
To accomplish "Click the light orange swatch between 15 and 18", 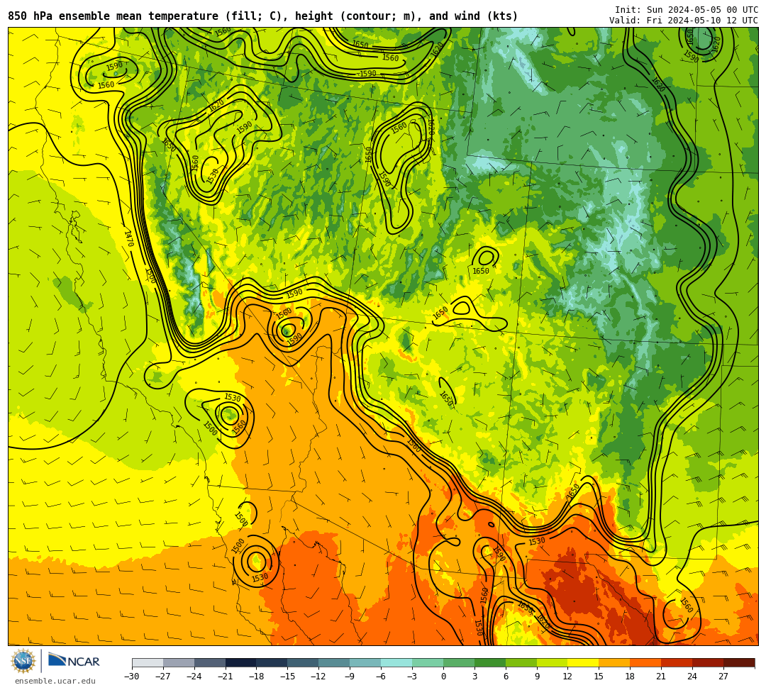I will pos(614,662).
